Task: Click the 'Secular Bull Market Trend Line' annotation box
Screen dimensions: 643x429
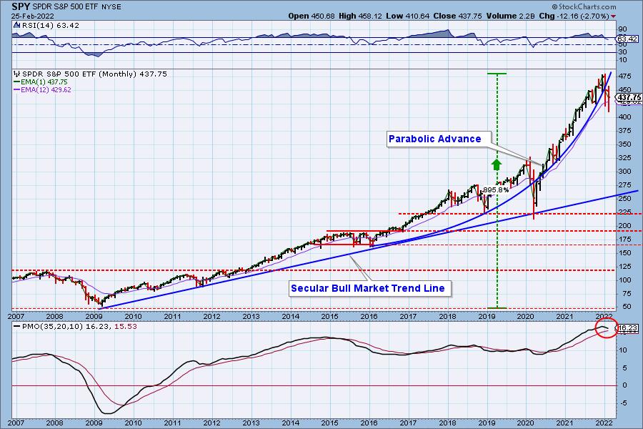Action: pyautogui.click(x=370, y=289)
